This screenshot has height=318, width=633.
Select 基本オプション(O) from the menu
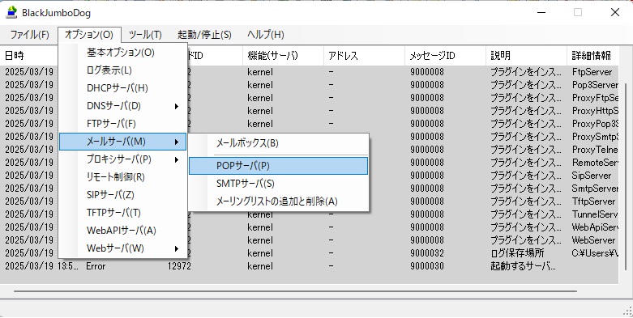(x=122, y=53)
